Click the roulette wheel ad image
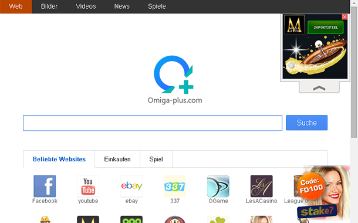This screenshot has width=358, height=223. click(315, 57)
